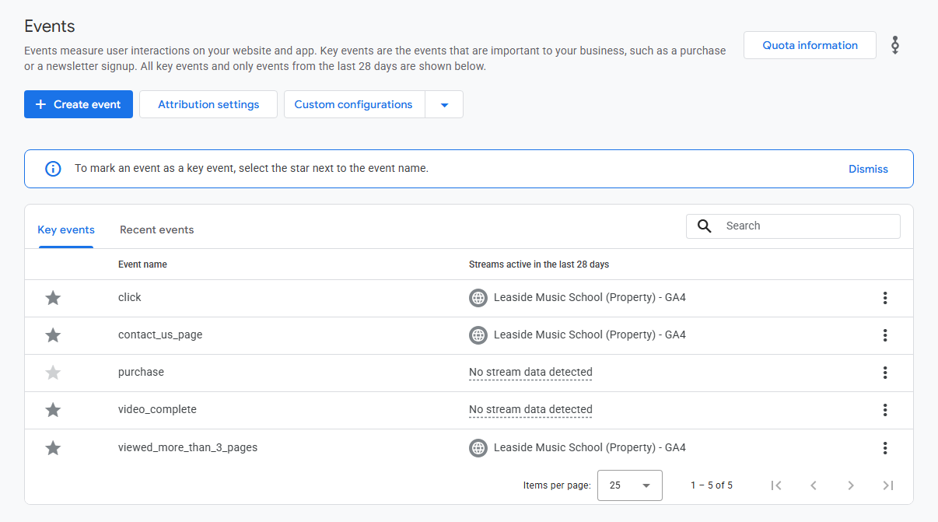Image resolution: width=938 pixels, height=522 pixels.
Task: Go to the last page of events
Action: (888, 485)
